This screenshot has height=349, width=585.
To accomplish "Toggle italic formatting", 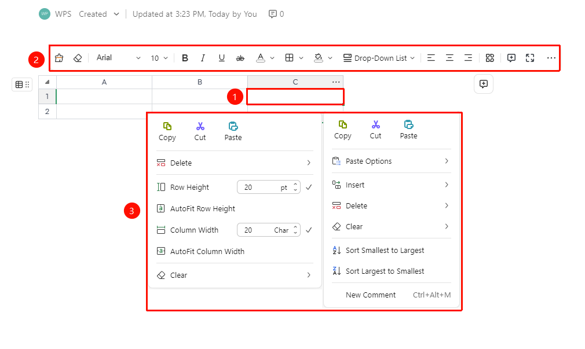I will click(x=203, y=58).
